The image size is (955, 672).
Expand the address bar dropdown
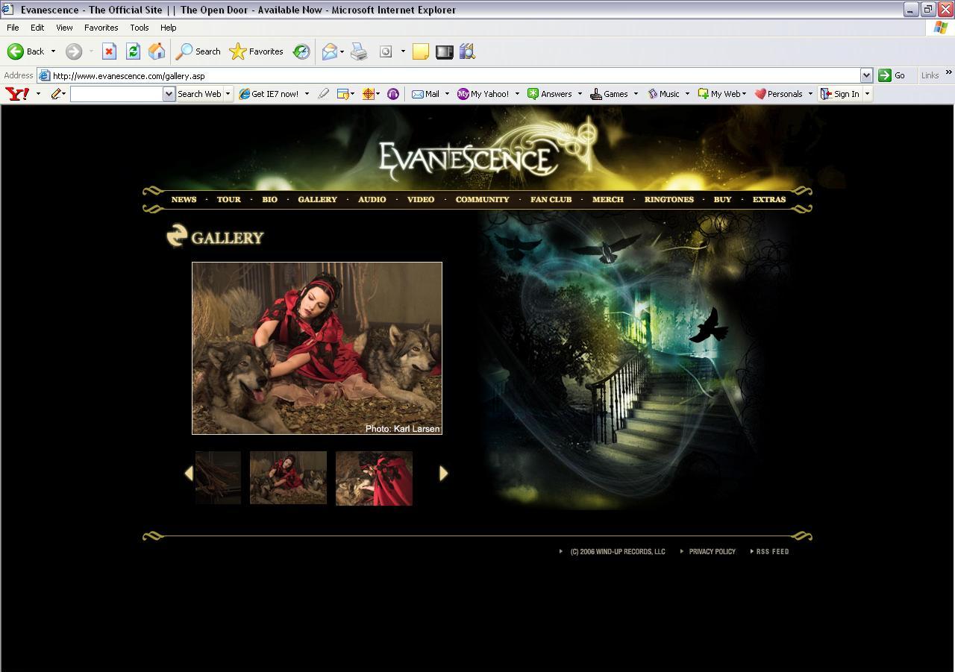[866, 75]
